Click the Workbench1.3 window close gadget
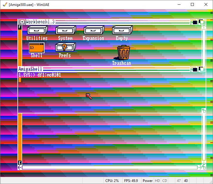 [22, 22]
